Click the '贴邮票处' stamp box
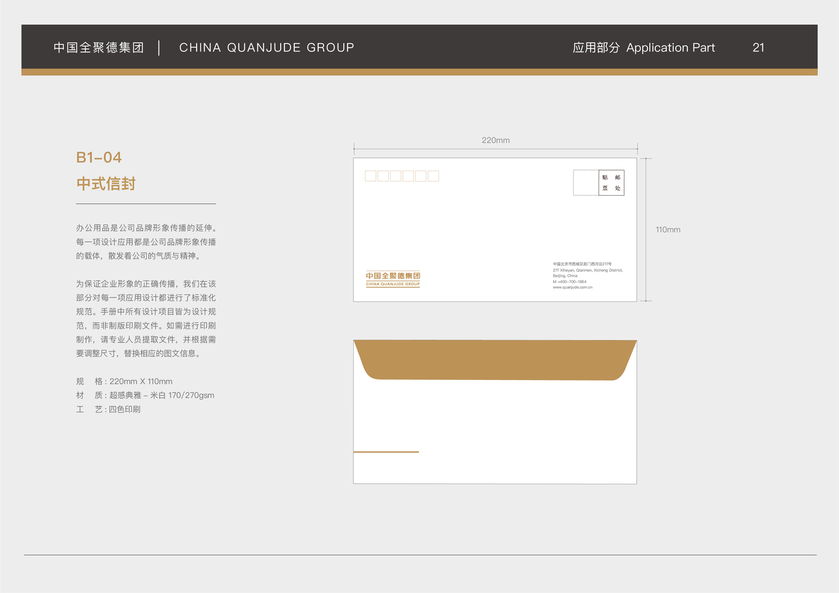Viewport: 839px width, 593px height. [611, 183]
